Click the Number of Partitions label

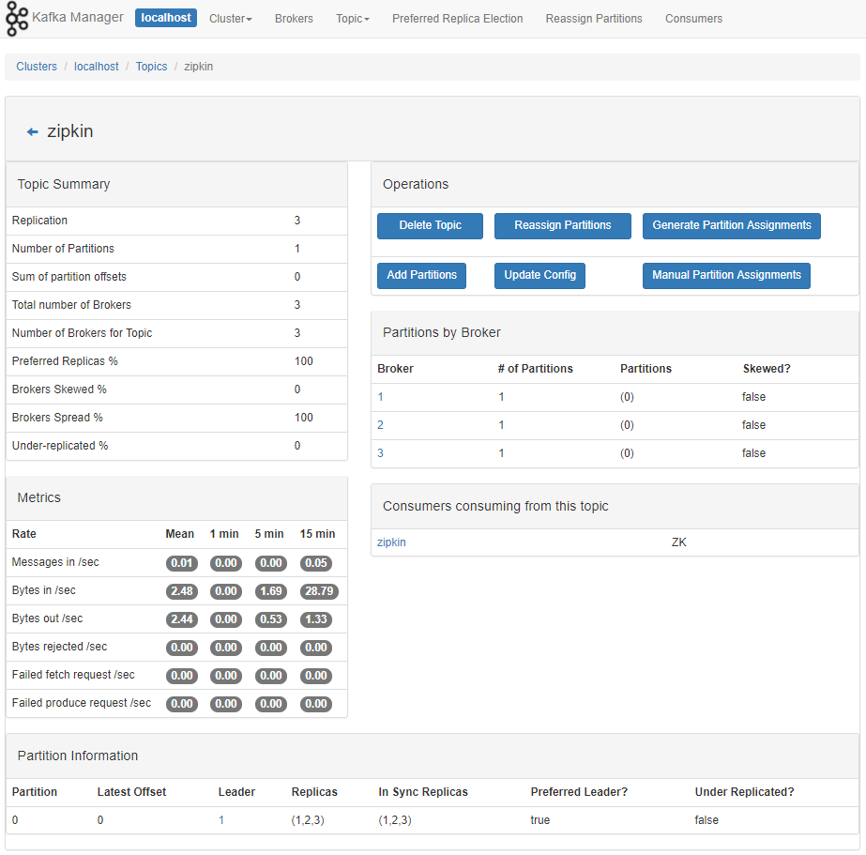63,249
